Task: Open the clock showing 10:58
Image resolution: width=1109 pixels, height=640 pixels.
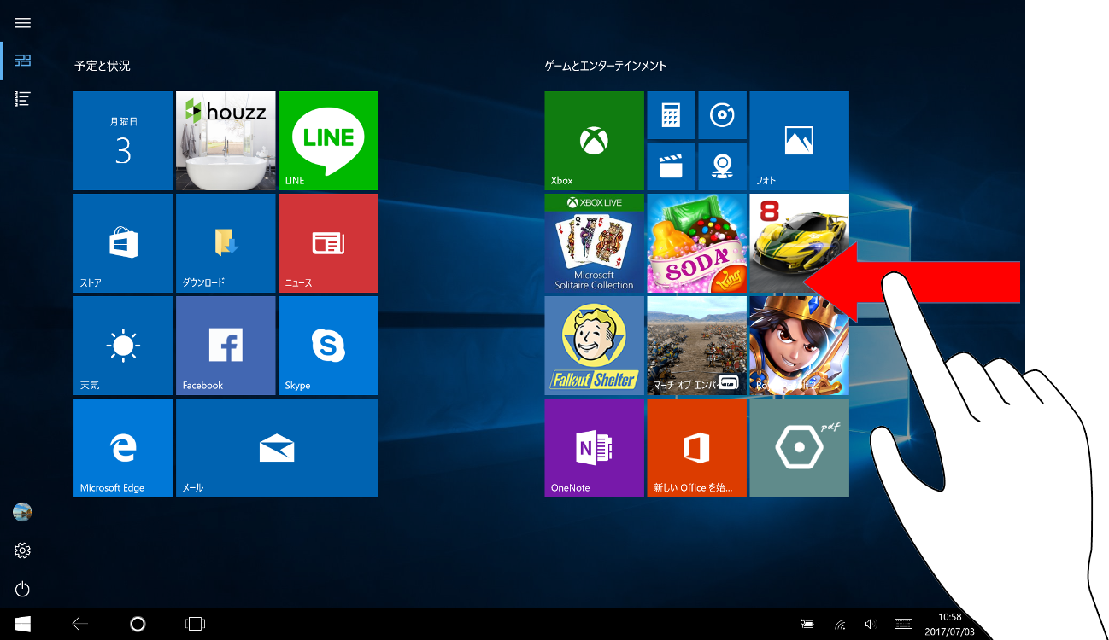Action: pyautogui.click(x=949, y=624)
